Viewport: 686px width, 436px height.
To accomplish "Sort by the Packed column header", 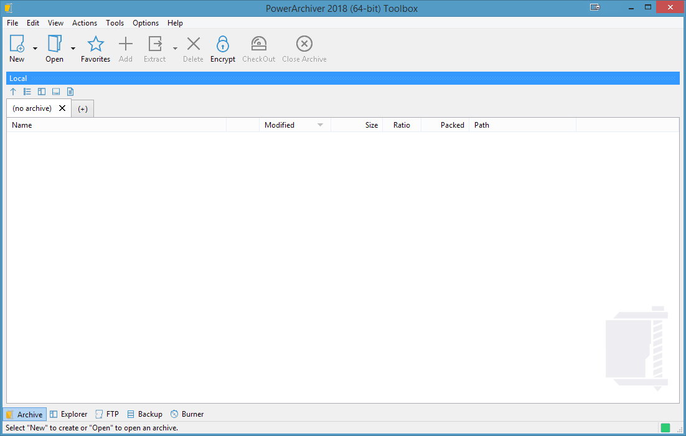I will coord(445,125).
